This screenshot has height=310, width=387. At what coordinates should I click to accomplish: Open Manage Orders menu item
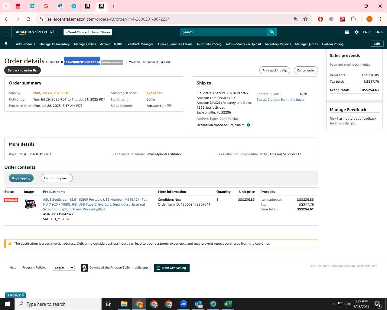click(x=85, y=44)
